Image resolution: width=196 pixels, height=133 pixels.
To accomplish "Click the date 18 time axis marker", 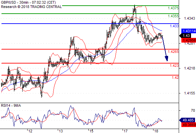I will pos(156,131).
